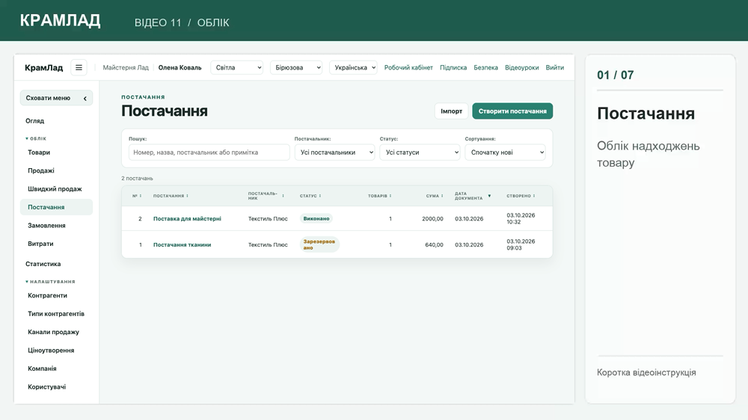Image resolution: width=748 pixels, height=420 pixels.
Task: Sort by Товарів column icon
Action: pos(390,196)
